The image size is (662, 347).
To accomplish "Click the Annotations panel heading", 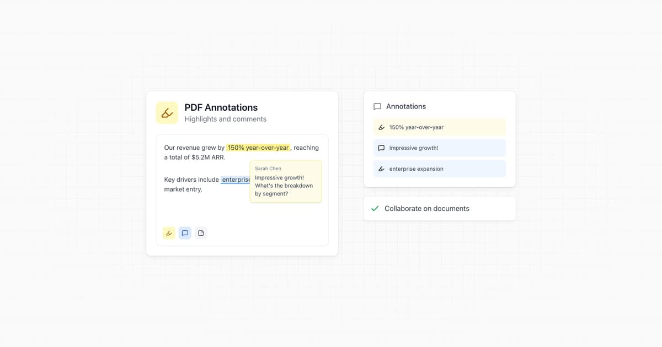I will click(407, 106).
